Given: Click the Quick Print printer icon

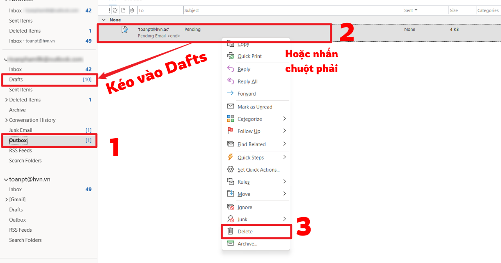Looking at the screenshot, I should pos(230,56).
